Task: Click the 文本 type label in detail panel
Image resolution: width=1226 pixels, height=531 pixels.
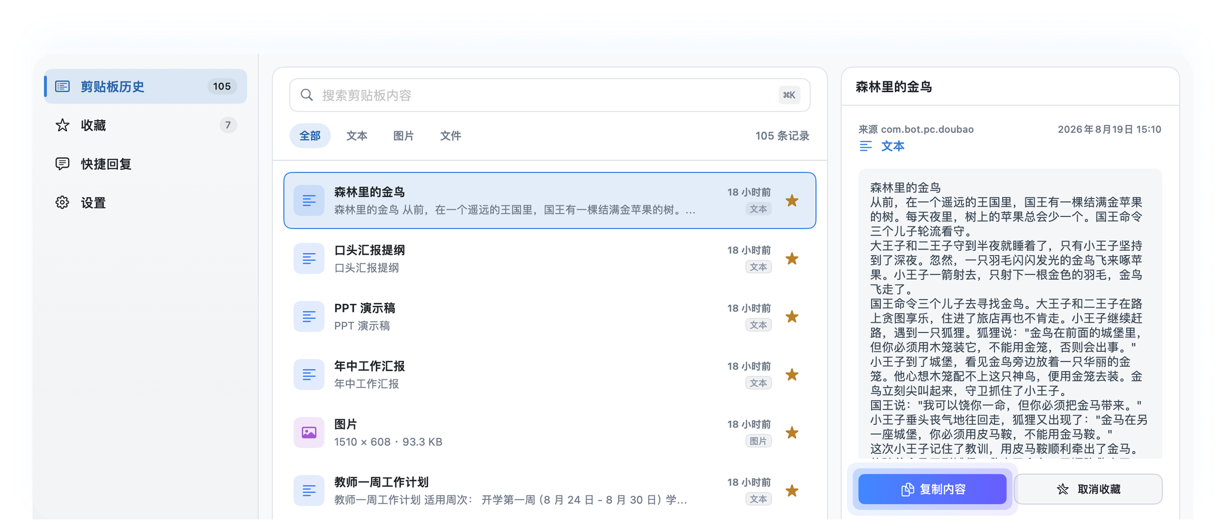Action: coord(893,145)
